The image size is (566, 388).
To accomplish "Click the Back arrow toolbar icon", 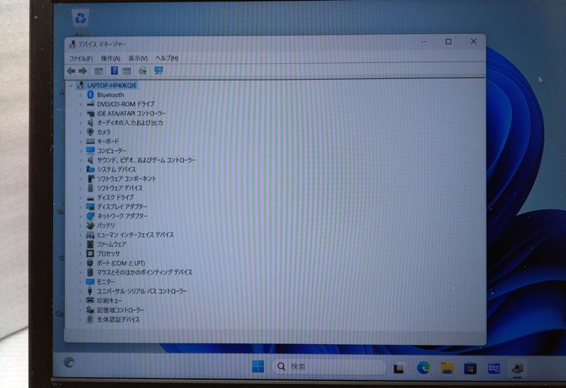I will [71, 71].
